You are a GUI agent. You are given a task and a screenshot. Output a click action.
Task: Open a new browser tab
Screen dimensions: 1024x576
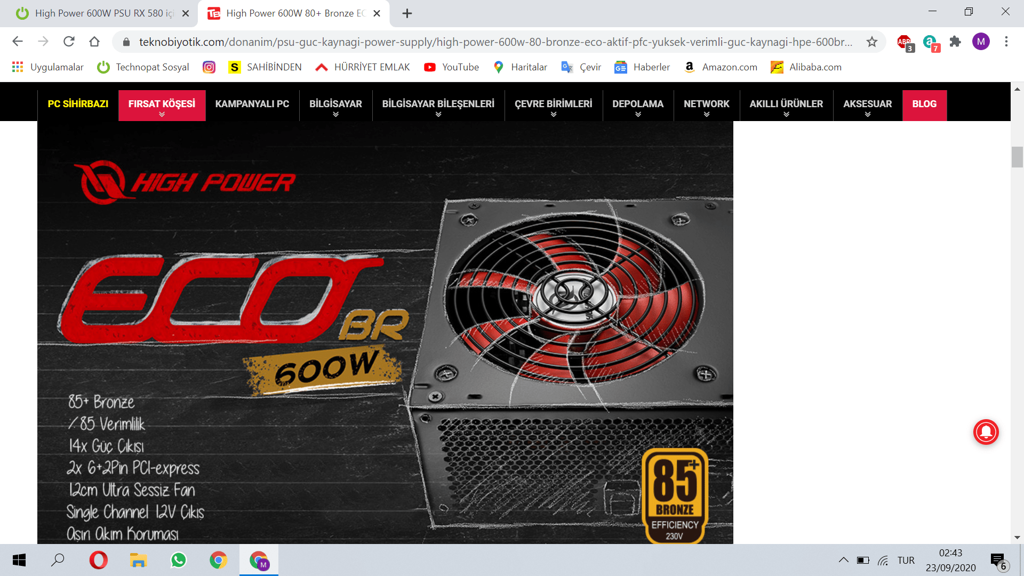pos(407,13)
